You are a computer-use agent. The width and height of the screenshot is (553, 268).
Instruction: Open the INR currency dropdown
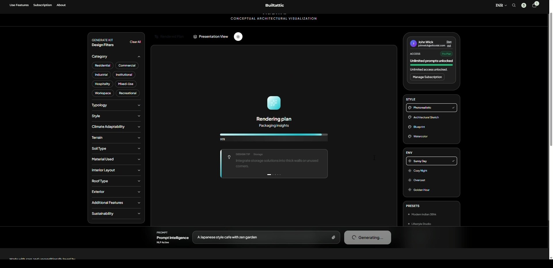coord(501,5)
